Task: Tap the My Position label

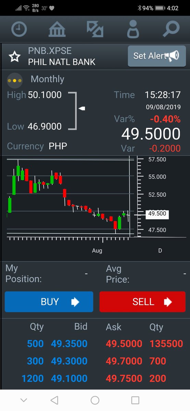Action: pyautogui.click(x=23, y=273)
